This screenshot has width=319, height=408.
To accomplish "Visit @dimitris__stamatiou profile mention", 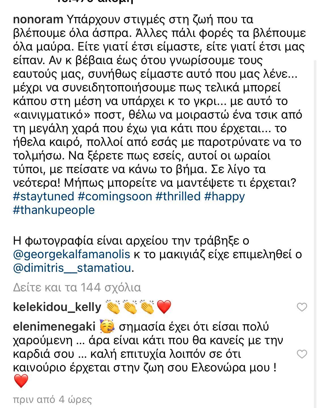I will [73, 268].
